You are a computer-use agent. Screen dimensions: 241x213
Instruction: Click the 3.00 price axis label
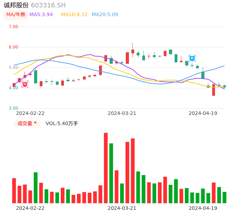(13, 108)
